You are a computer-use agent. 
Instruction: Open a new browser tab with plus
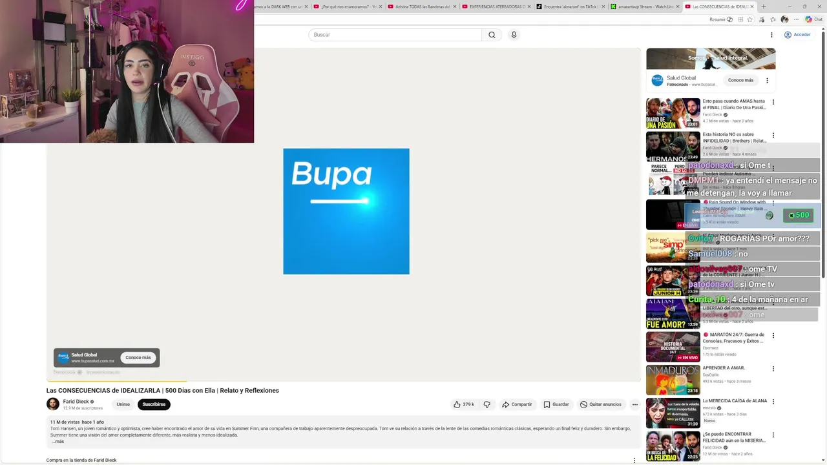coord(764,6)
